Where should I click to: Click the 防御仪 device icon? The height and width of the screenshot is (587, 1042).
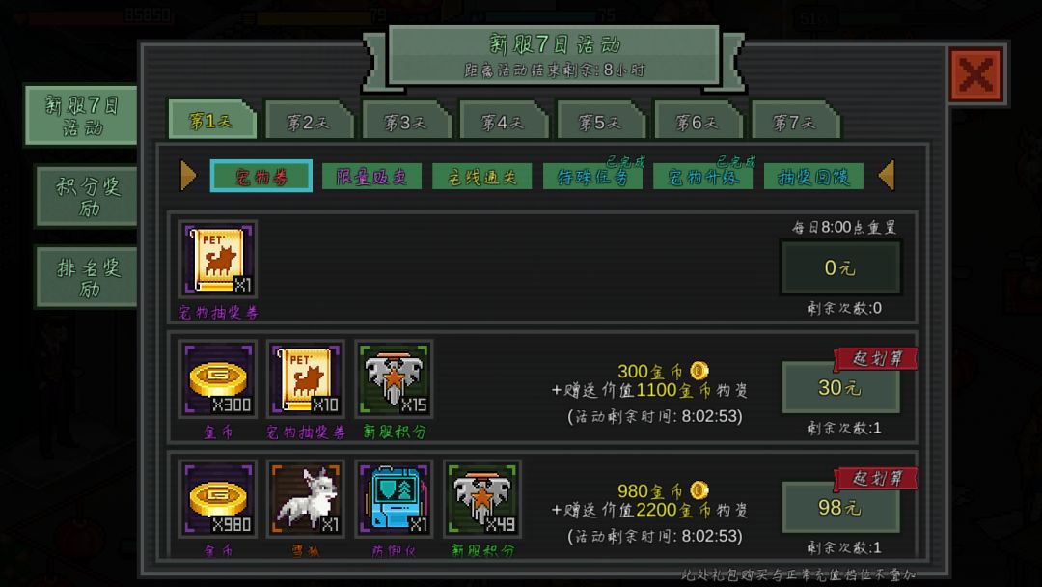tap(395, 498)
